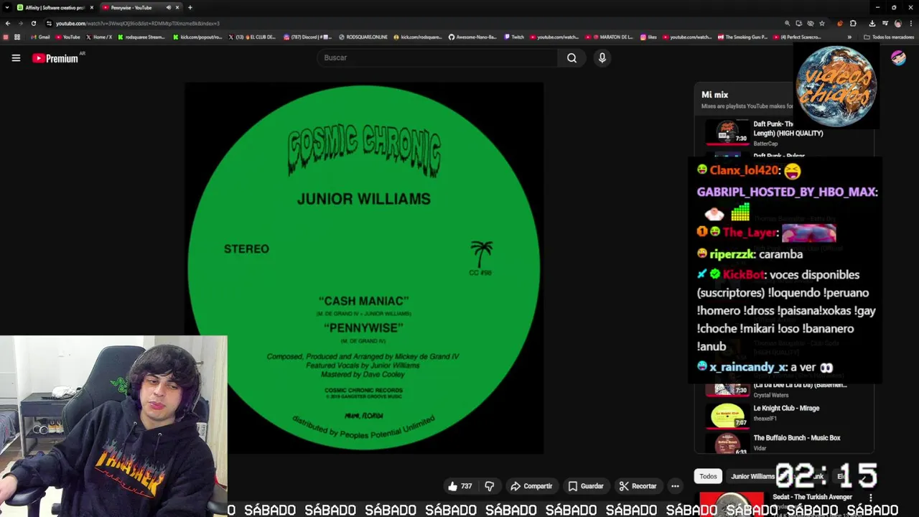Click the Guardar save button
Viewport: 919px width, 517px height.
point(586,486)
